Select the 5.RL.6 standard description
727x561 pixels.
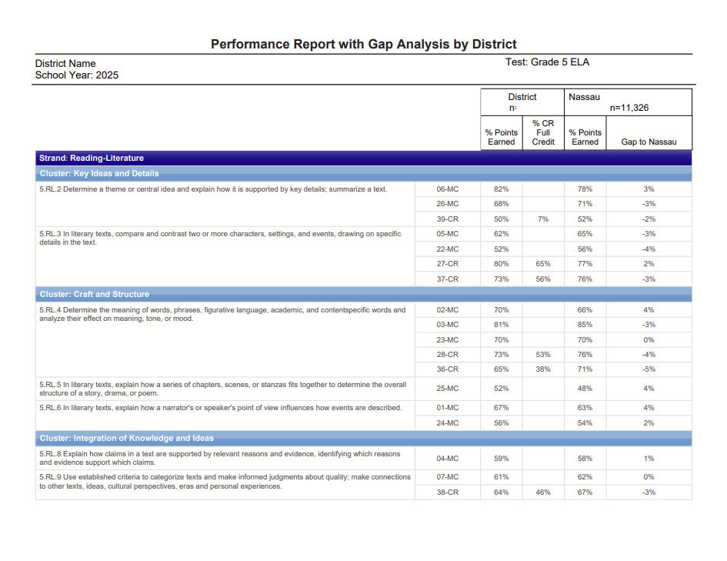pyautogui.click(x=221, y=408)
